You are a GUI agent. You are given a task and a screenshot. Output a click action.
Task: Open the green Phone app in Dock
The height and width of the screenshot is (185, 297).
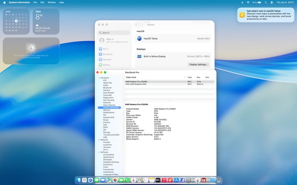pos(127,180)
